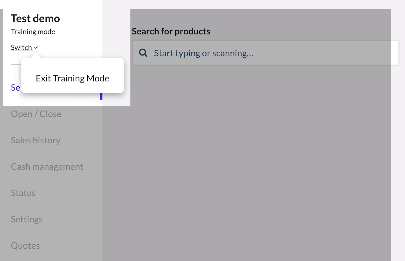Dismiss popup by clicking dimmed main area
405x261 pixels.
pos(246,159)
